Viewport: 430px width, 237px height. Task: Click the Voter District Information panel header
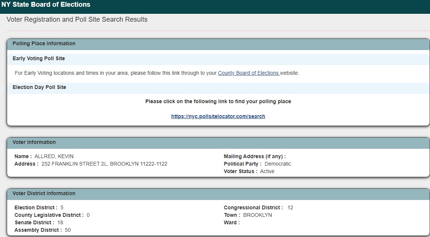(218, 194)
